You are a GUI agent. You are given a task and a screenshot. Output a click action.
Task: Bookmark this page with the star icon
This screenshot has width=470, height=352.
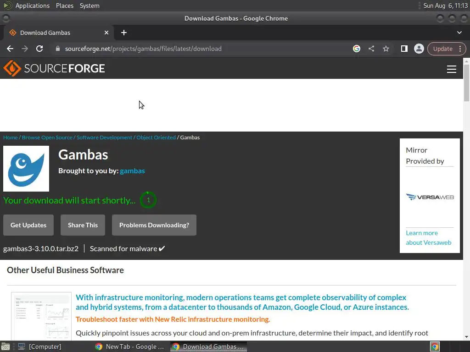[x=386, y=49]
